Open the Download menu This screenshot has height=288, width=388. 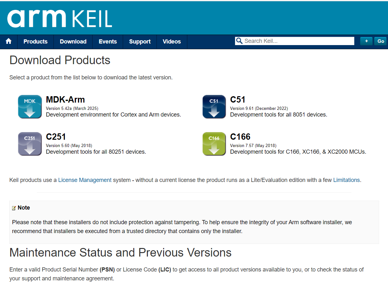[x=73, y=42]
